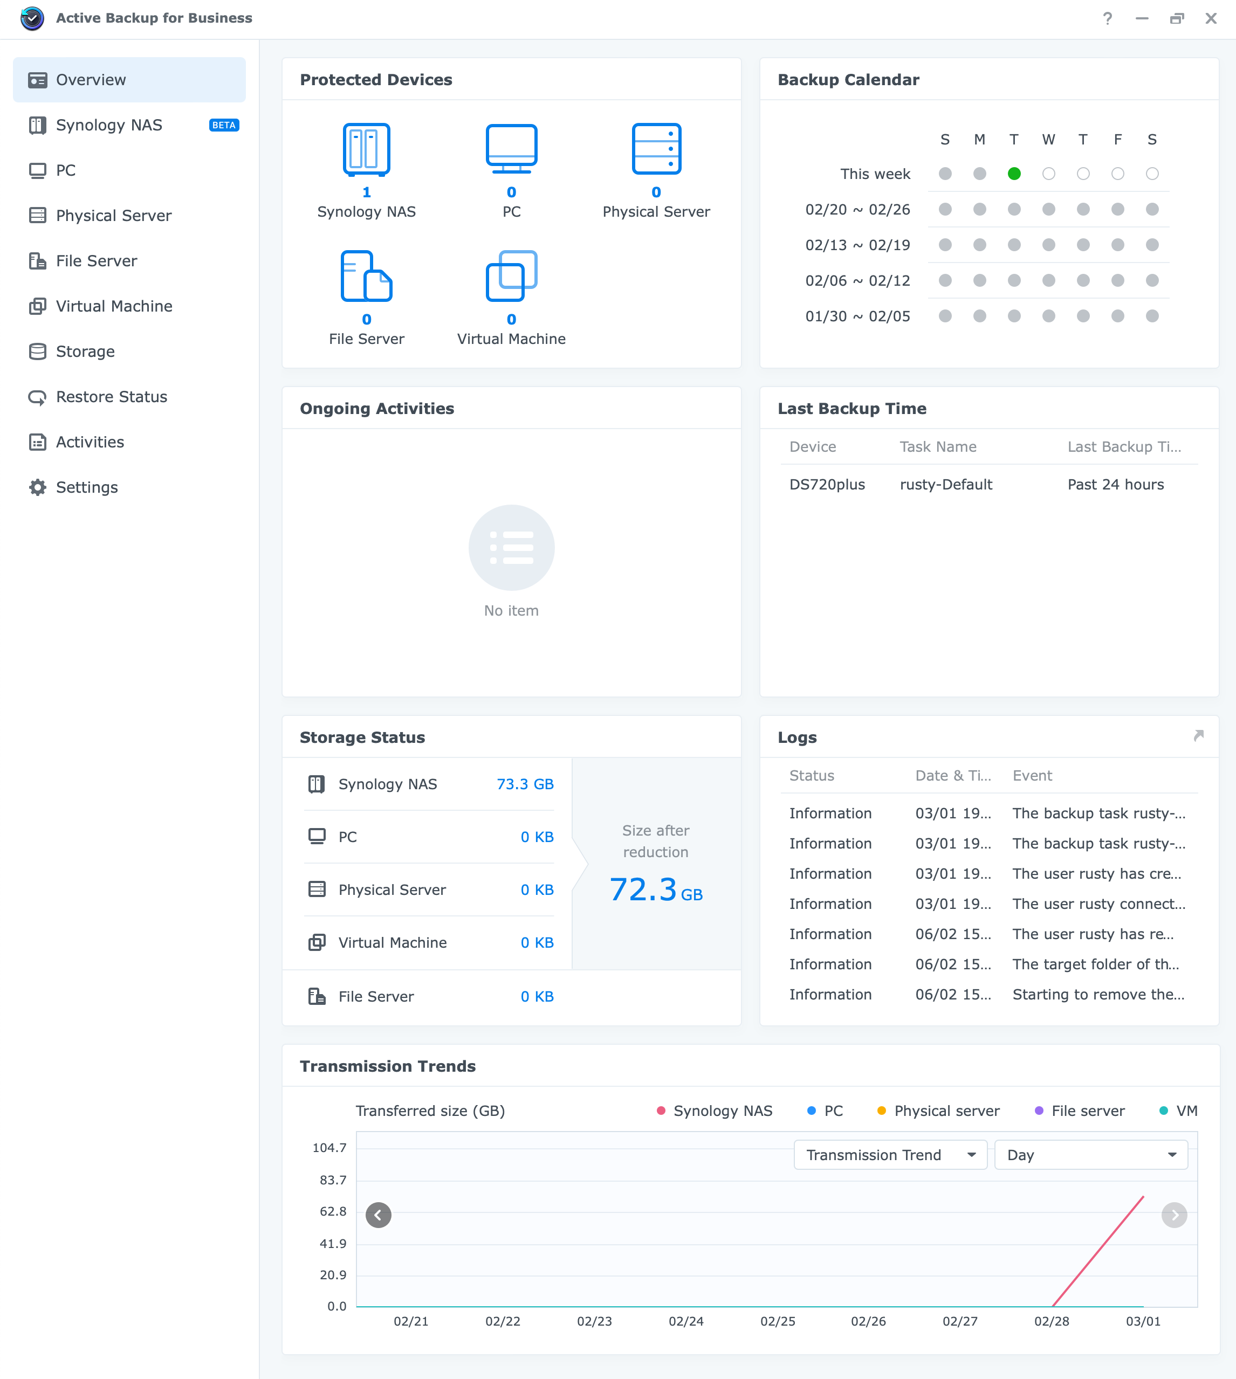
Task: Click Saturday dot in 02/20 ~ 02/26 row
Action: pos(1152,209)
